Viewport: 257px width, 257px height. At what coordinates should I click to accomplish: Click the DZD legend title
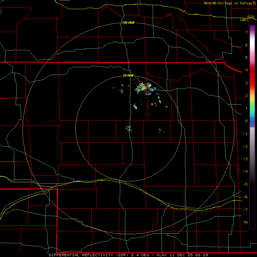tap(251, 17)
